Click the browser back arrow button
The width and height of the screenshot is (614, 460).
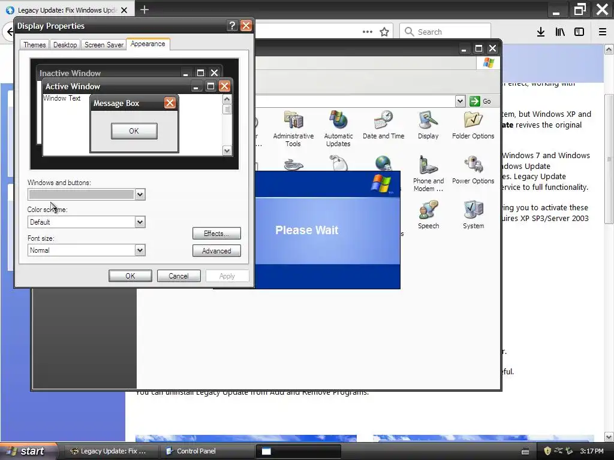[x=10, y=31]
